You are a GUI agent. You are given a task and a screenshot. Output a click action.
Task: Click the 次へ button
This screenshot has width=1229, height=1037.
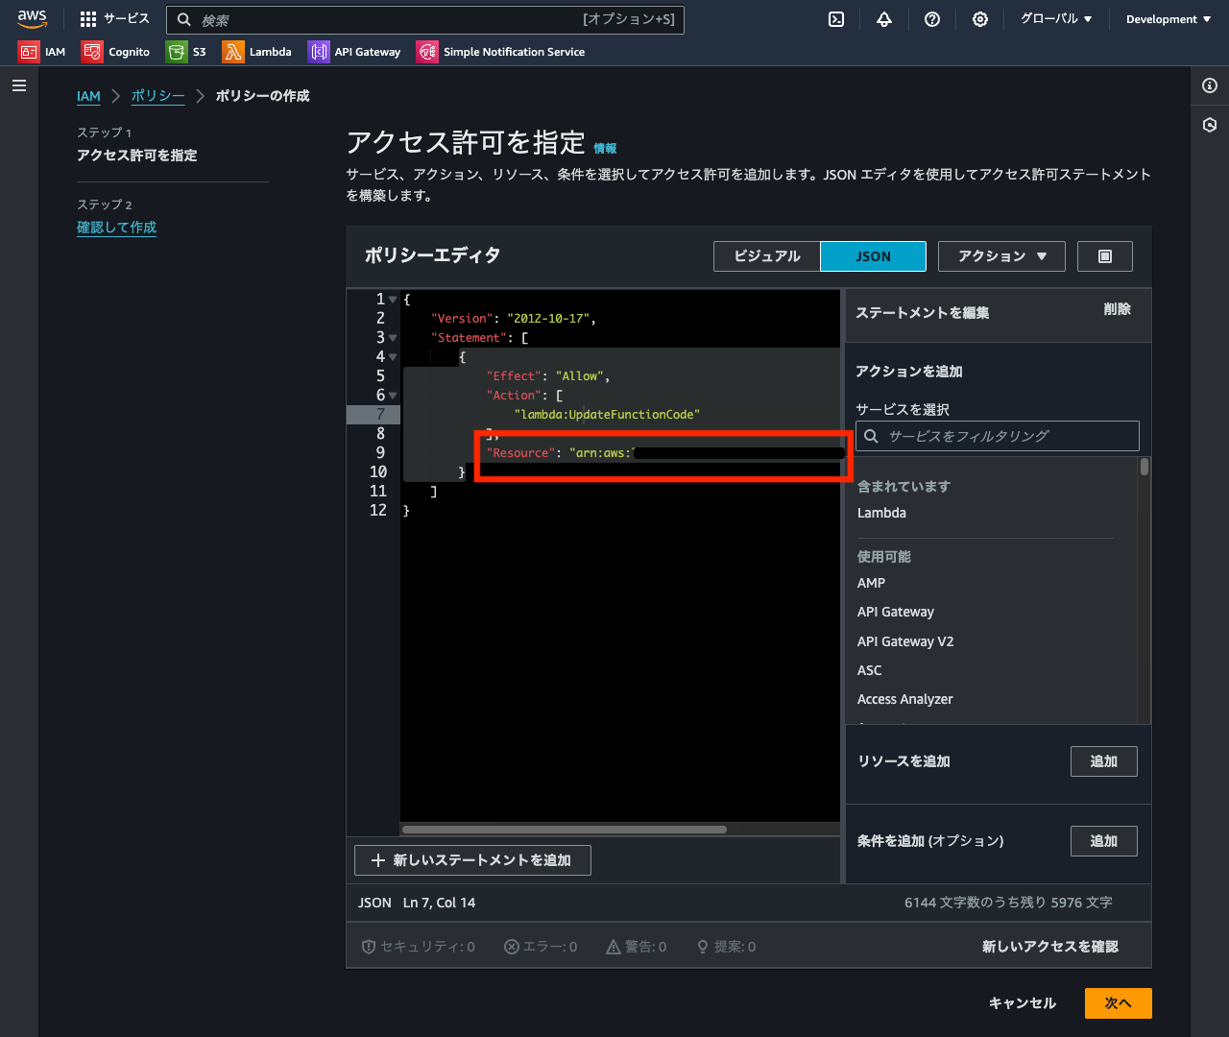pyautogui.click(x=1118, y=1003)
